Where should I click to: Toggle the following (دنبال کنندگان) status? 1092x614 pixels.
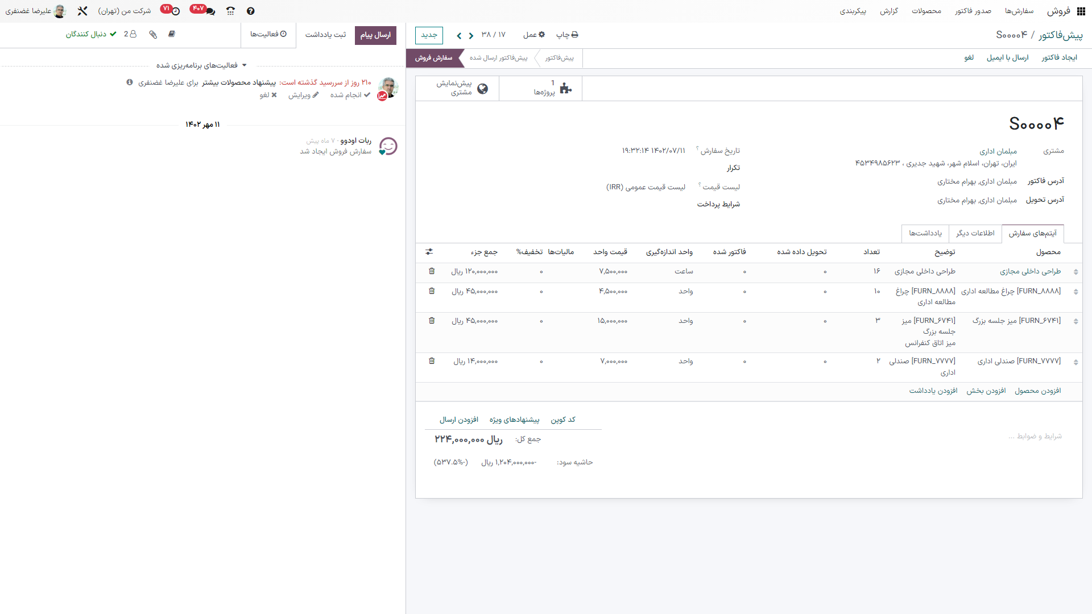pyautogui.click(x=91, y=35)
